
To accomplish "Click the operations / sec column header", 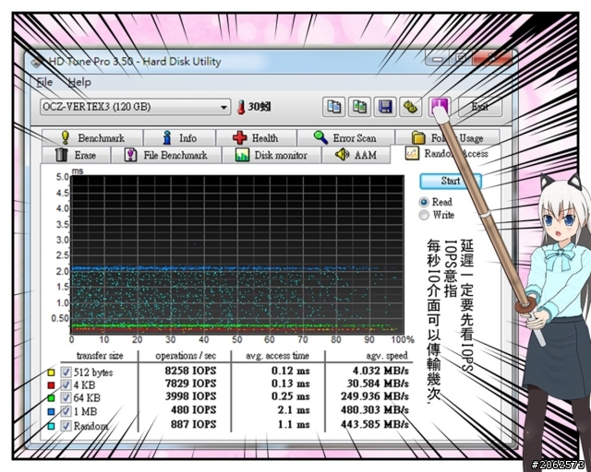I will pos(186,356).
